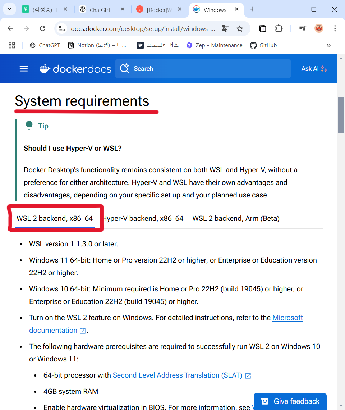Go back to previous page
This screenshot has height=410, width=345.
point(10,28)
